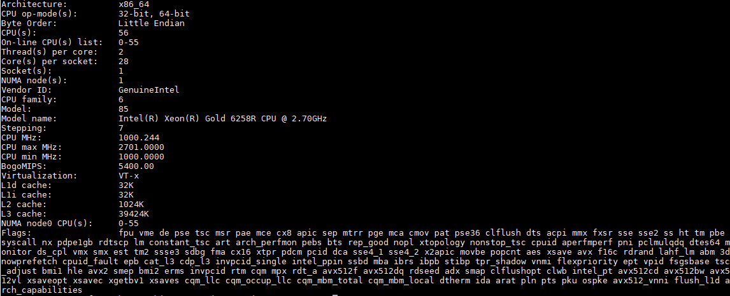
Task: Click the Virtualization VT-x value
Action: pos(129,176)
